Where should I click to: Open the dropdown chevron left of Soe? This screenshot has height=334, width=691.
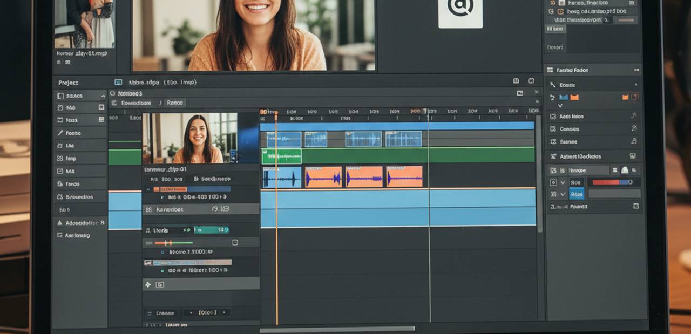pyautogui.click(x=563, y=182)
